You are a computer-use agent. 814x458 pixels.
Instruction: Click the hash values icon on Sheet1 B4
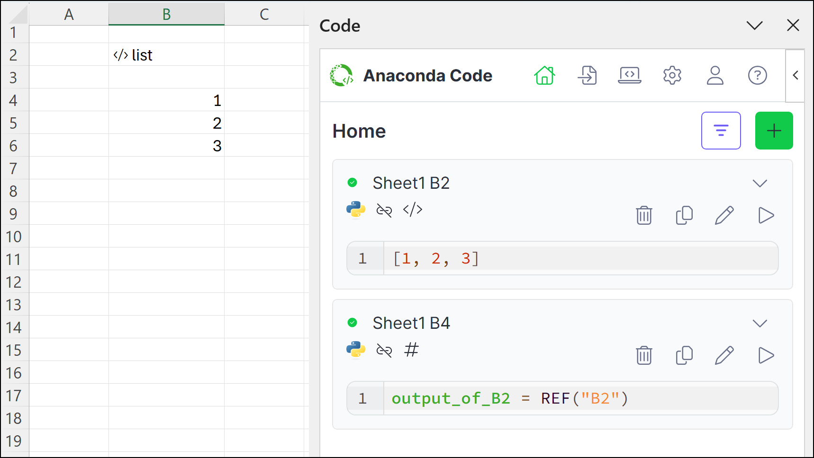point(412,350)
